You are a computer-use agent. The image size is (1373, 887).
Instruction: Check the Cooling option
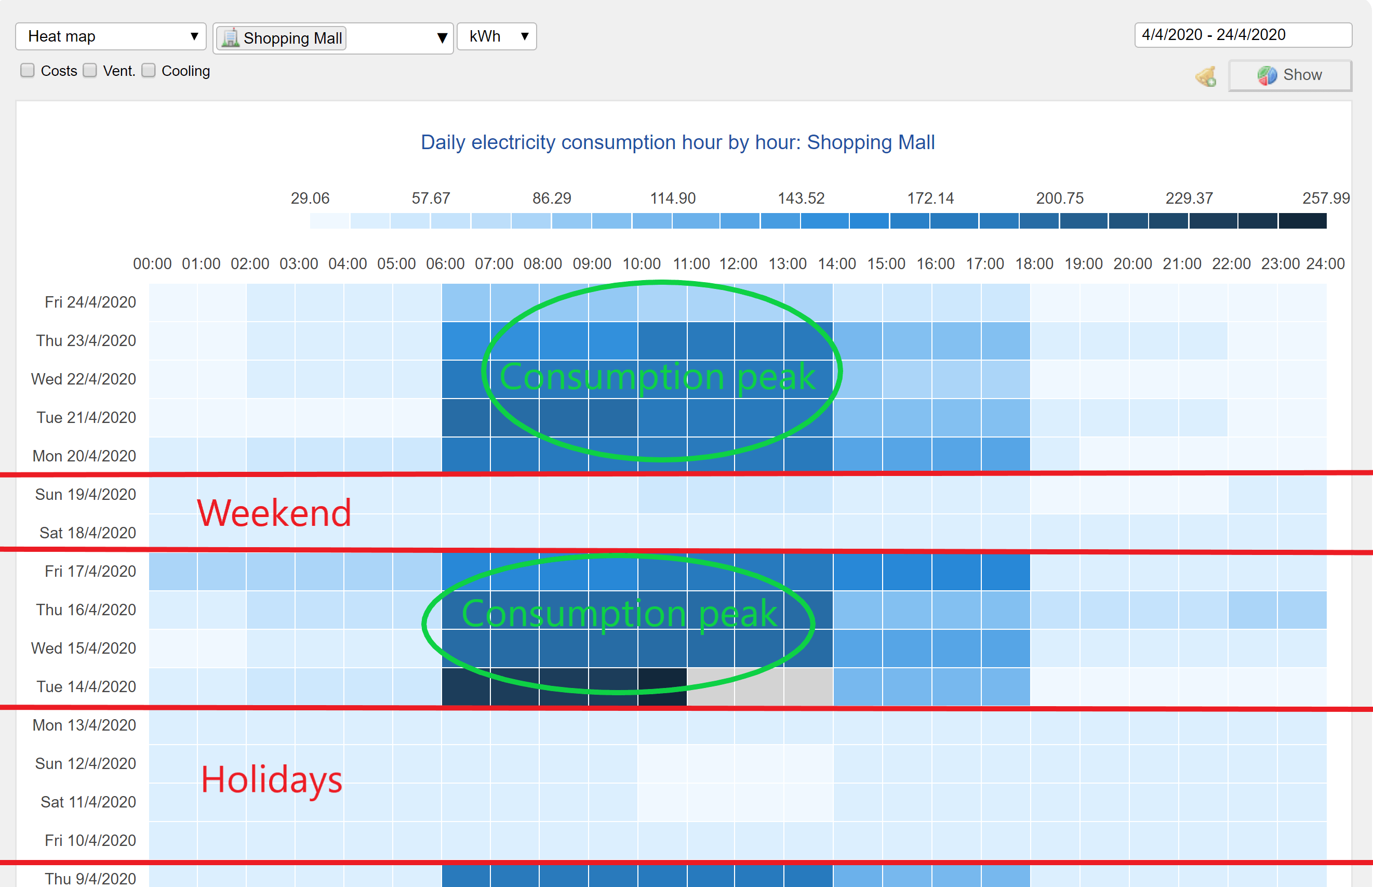[x=149, y=70]
